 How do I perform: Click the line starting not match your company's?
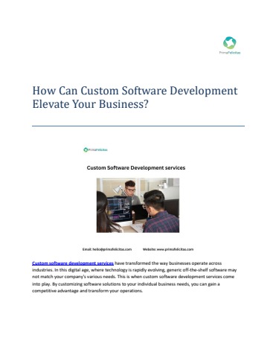pyautogui.click(x=133, y=277)
